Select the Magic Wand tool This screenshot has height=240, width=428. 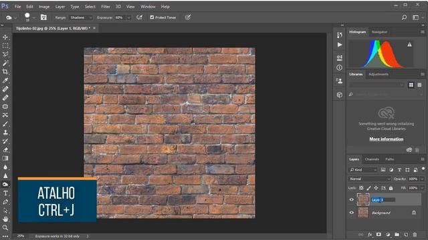[5, 63]
